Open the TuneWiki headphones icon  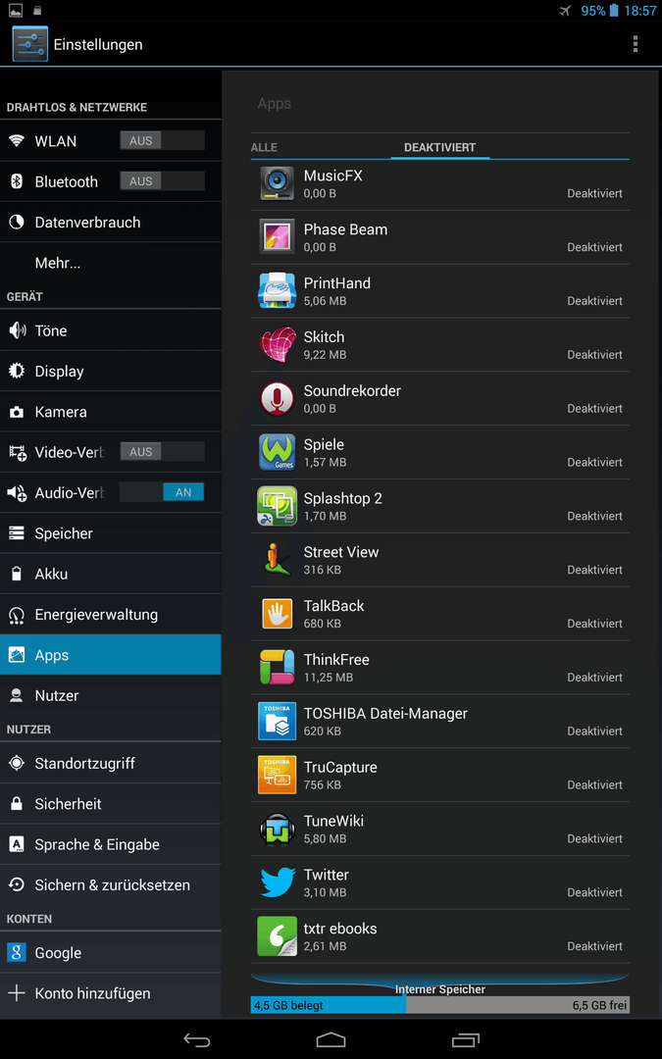point(277,829)
